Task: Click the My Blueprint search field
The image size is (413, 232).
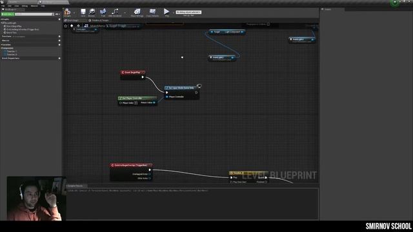Action: click(34, 14)
